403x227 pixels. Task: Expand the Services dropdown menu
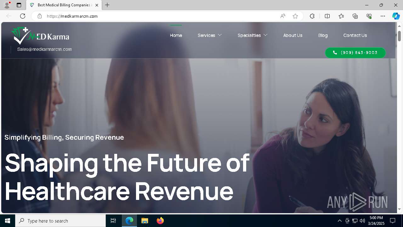click(x=210, y=35)
